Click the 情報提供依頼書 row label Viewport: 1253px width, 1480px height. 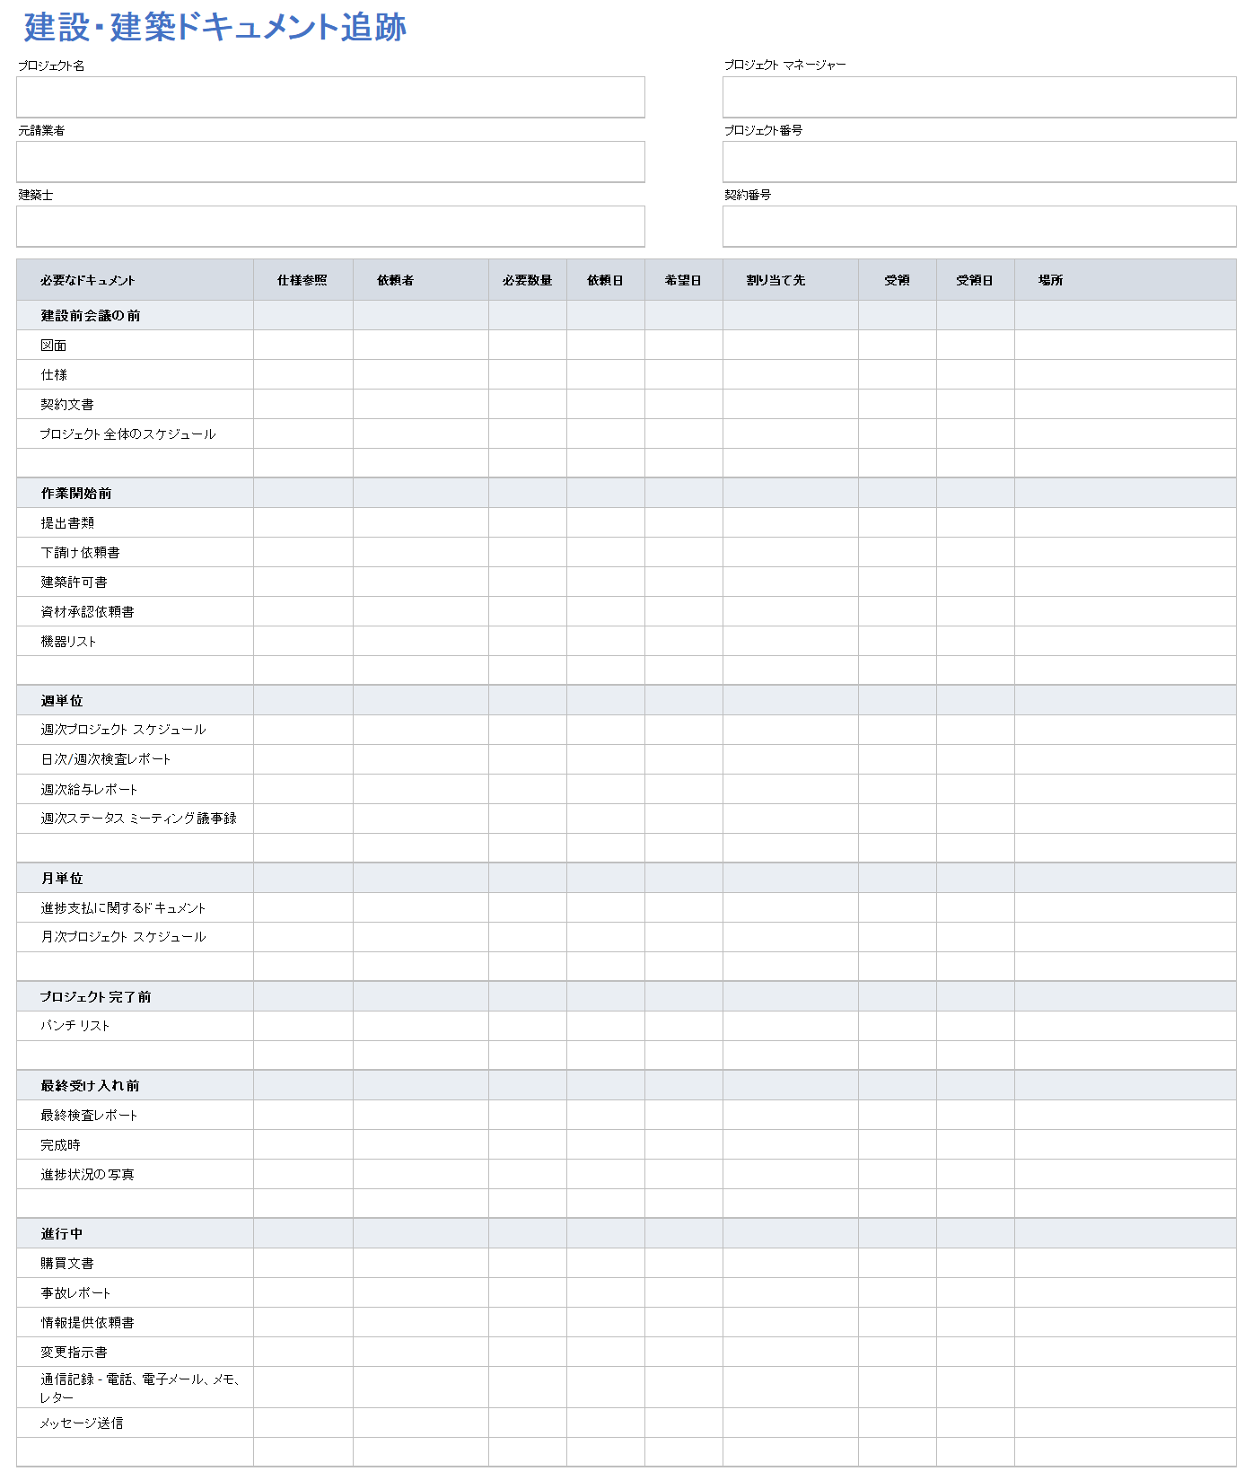(87, 1322)
